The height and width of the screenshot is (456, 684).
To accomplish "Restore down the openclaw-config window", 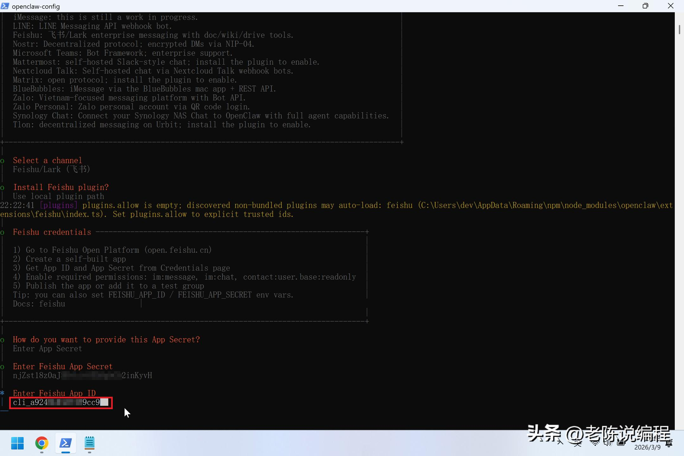I will tap(645, 6).
